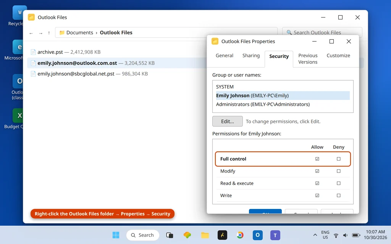Toggle the Deny checkbox for Write
Image resolution: width=391 pixels, height=244 pixels.
339,196
